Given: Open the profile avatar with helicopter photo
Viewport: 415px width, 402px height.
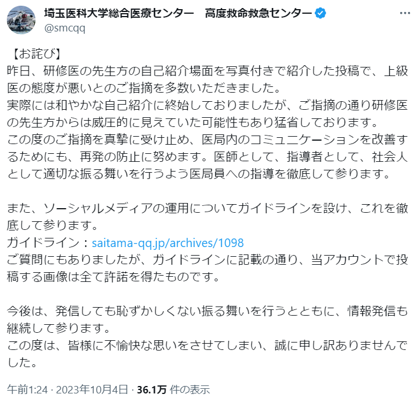Looking at the screenshot, I should (21, 20).
